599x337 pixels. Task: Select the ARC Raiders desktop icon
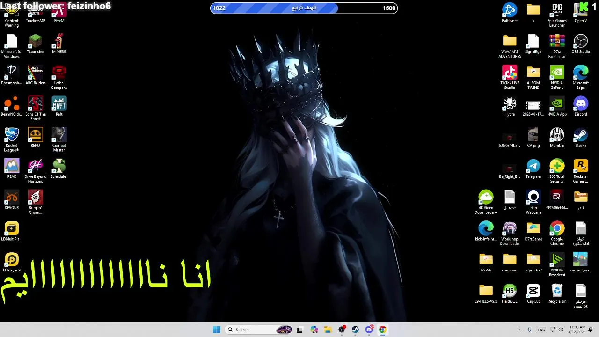36,75
